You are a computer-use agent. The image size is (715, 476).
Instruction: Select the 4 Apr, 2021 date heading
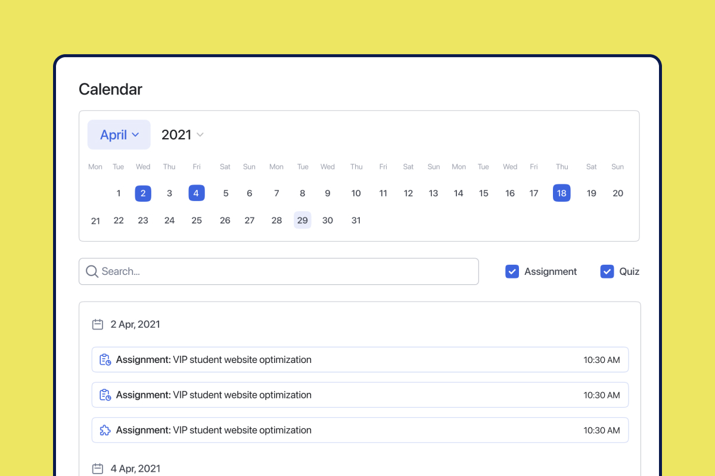[135, 469]
